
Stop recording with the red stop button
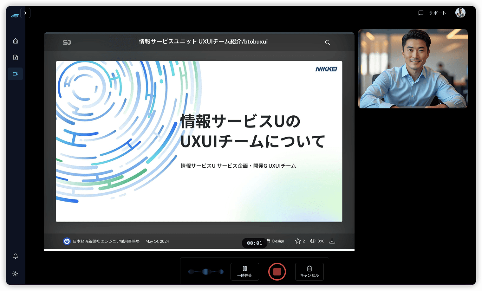[277, 272]
